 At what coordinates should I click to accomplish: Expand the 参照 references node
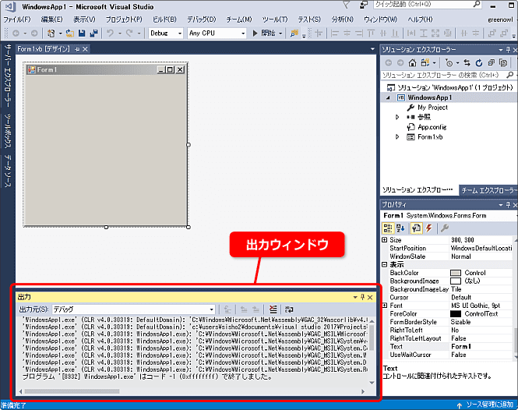pos(397,117)
